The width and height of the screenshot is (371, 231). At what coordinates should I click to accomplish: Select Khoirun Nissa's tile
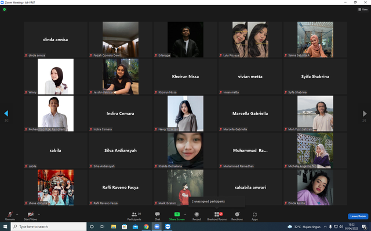click(185, 77)
